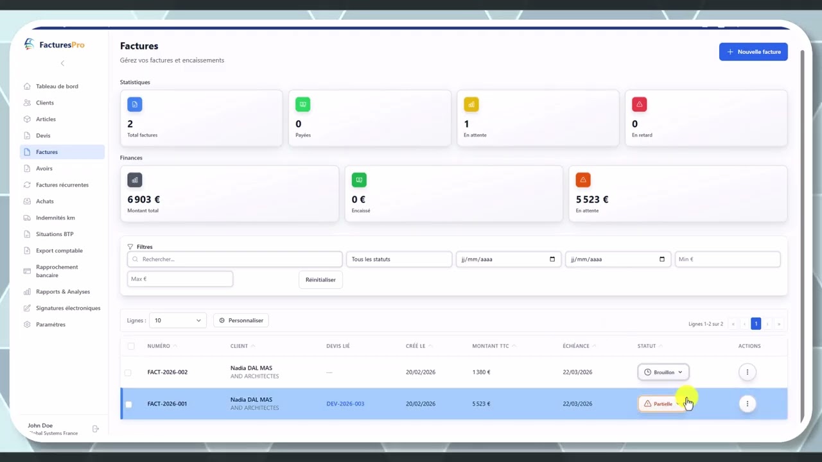Click the green Payées card icon
Image resolution: width=822 pixels, height=462 pixels.
point(303,105)
